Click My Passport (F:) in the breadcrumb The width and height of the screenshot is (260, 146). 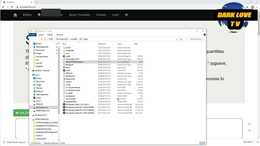click(62, 39)
